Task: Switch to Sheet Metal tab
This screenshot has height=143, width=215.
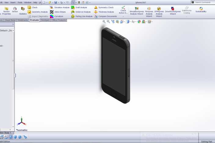Action: [x=10, y=20]
